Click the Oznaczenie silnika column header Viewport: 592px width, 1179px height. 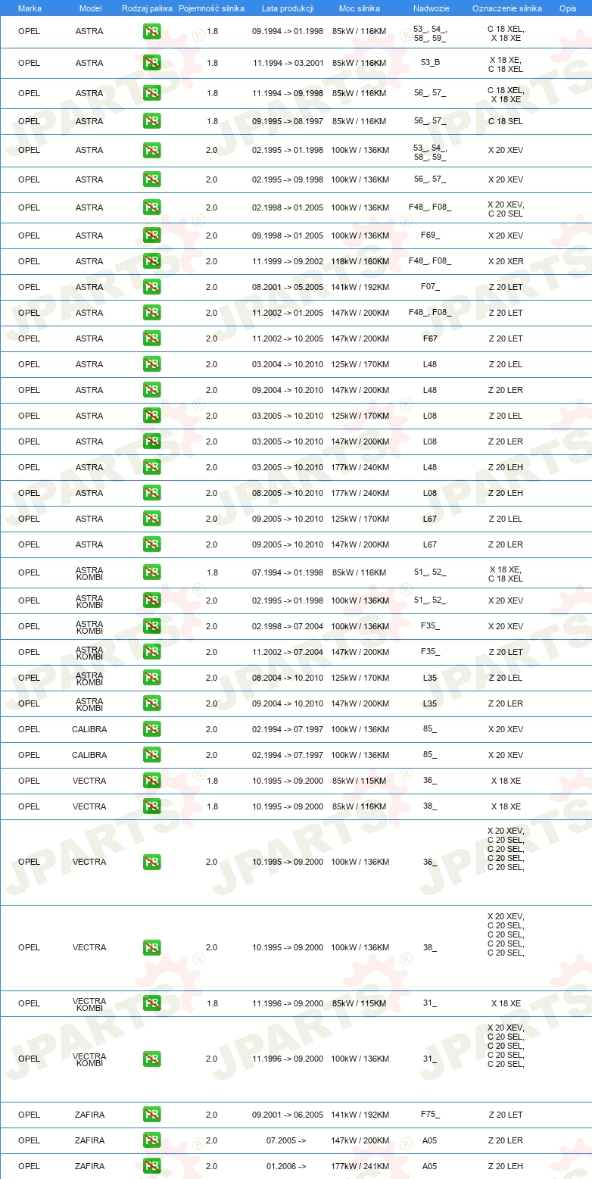tap(506, 8)
